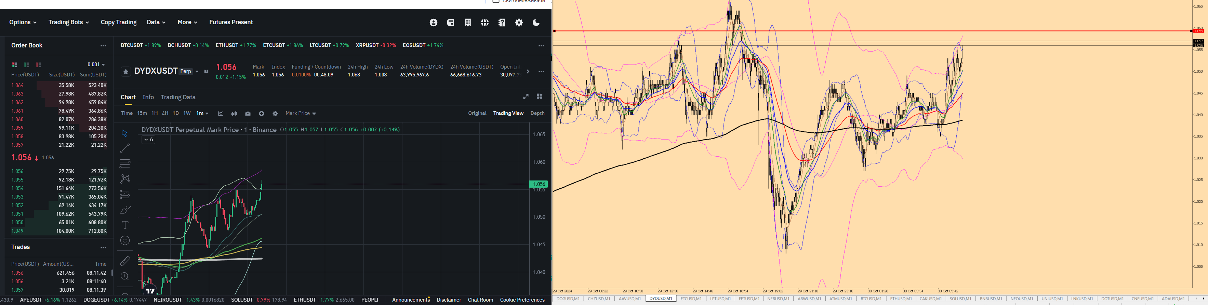Open the emoji icons drawing tool

125,241
